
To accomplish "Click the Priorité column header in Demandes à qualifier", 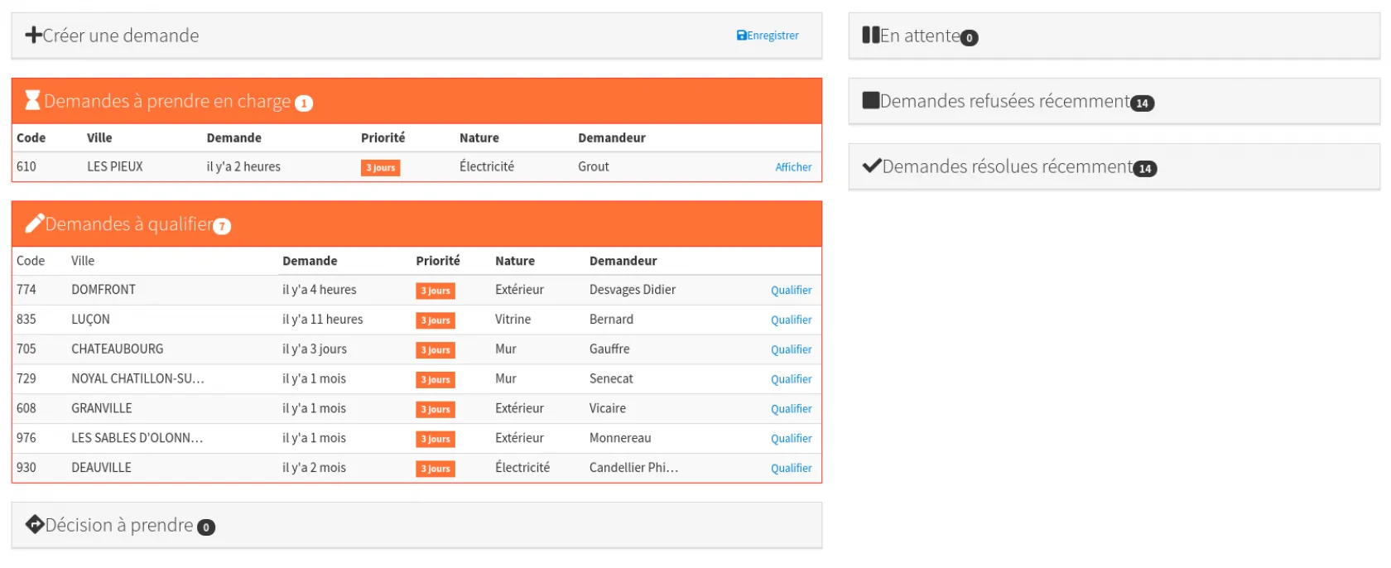I will 437,261.
